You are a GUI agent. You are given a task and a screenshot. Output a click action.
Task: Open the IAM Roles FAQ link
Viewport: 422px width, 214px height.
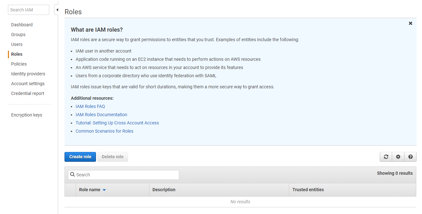pyautogui.click(x=90, y=106)
